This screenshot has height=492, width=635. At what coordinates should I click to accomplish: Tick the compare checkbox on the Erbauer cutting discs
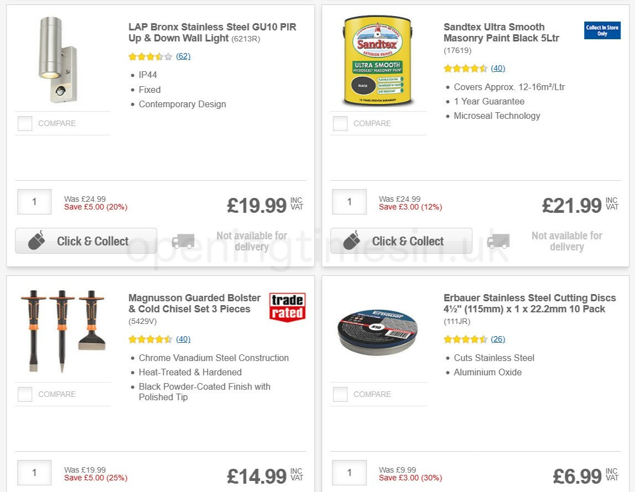[x=340, y=394]
